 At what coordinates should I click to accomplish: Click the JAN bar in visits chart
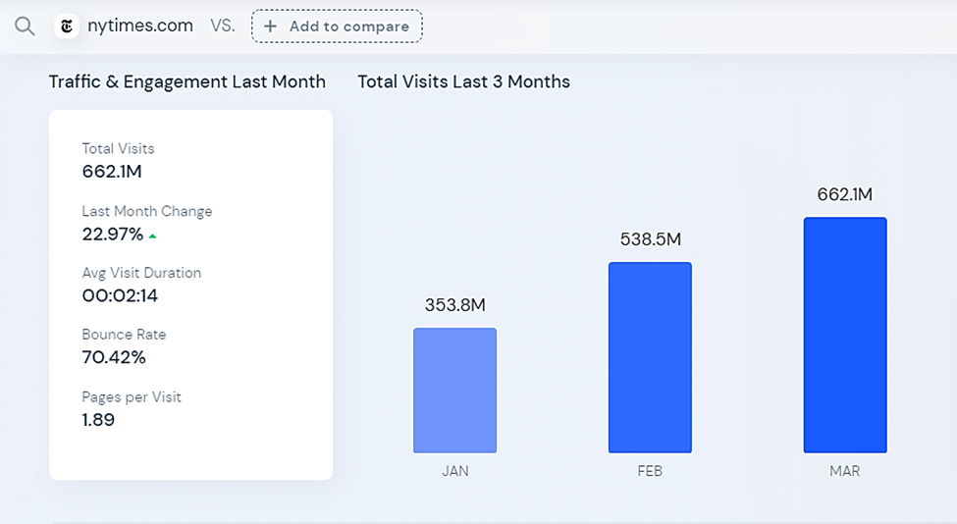pos(454,391)
